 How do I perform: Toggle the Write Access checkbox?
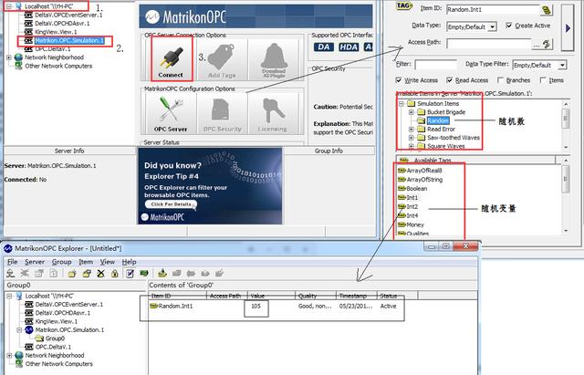[x=399, y=80]
